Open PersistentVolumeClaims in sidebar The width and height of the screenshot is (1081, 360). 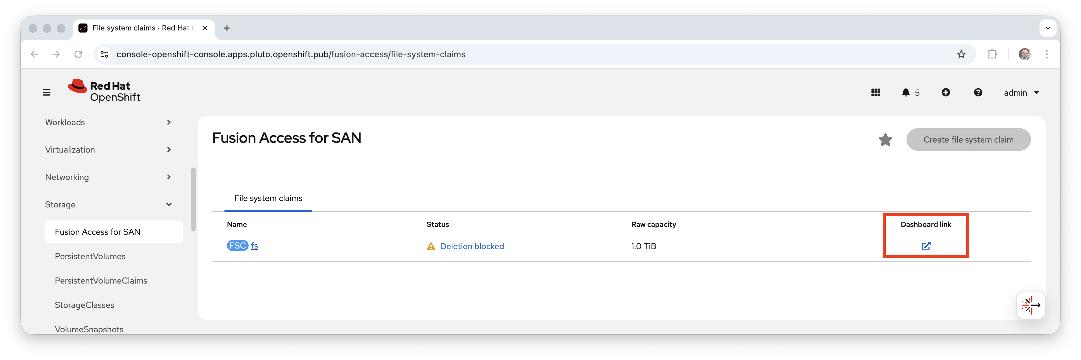101,281
